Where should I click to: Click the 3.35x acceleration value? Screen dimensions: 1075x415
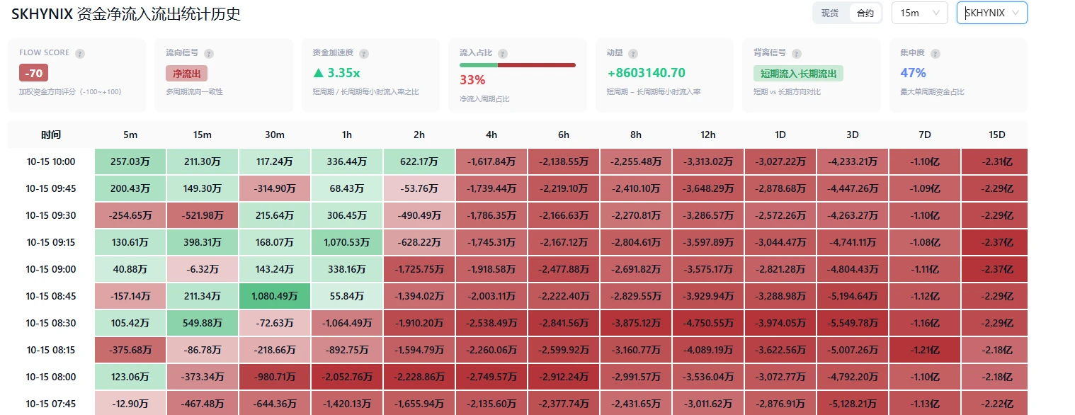tap(336, 73)
